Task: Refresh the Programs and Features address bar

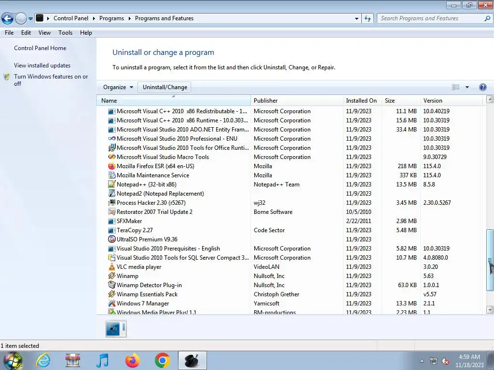Action: pyautogui.click(x=368, y=19)
